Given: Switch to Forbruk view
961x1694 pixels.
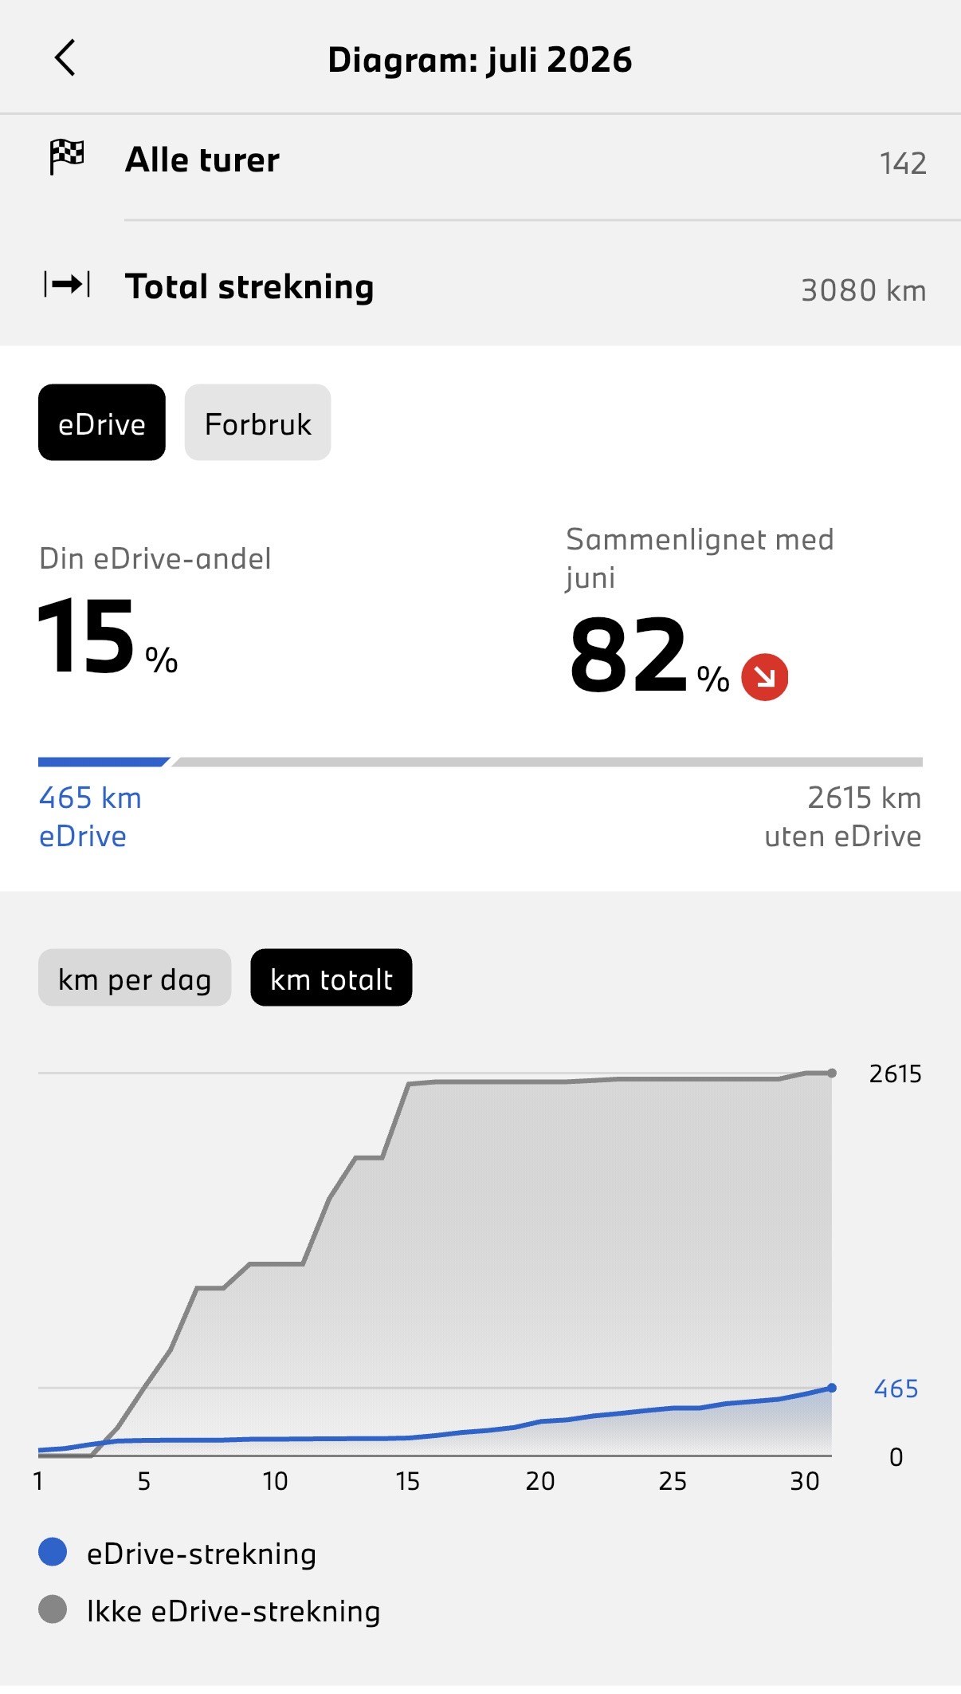Looking at the screenshot, I should [x=257, y=423].
